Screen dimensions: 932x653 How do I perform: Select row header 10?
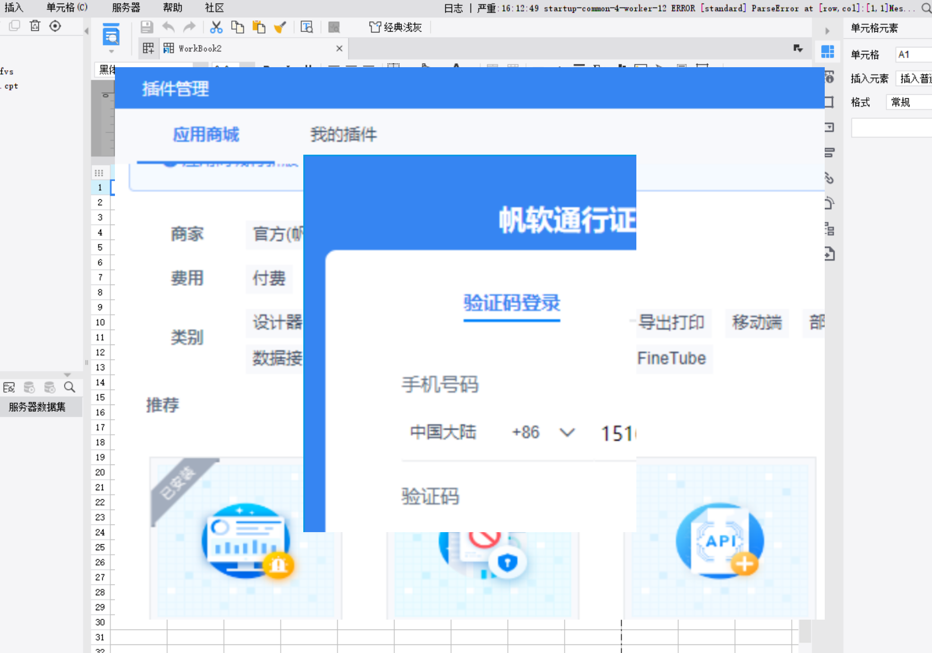coord(100,322)
